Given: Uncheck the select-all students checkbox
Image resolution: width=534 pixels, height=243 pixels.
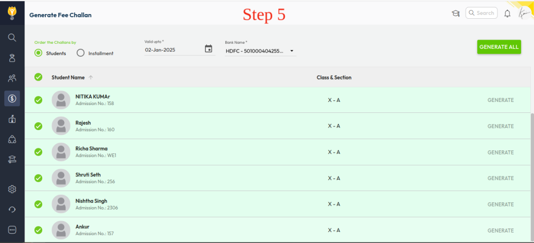Looking at the screenshot, I should (x=38, y=77).
